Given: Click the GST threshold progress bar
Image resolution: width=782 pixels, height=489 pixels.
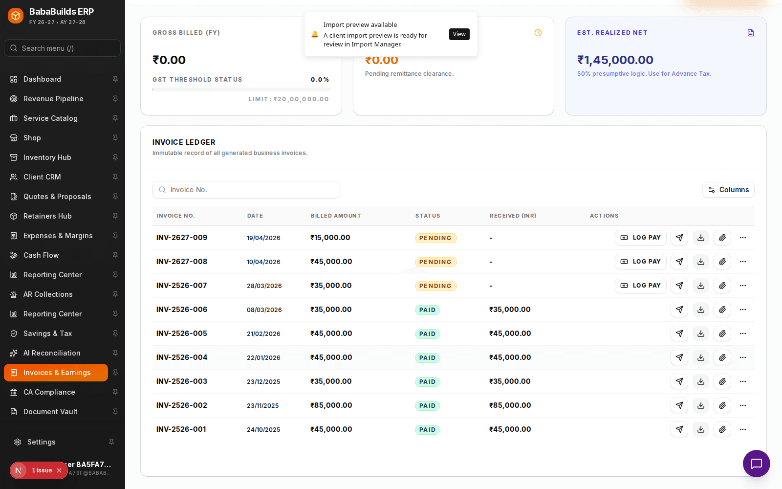Looking at the screenshot, I should [x=241, y=89].
